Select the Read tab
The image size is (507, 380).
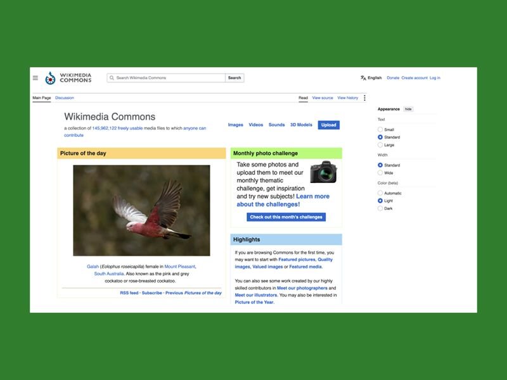[303, 98]
